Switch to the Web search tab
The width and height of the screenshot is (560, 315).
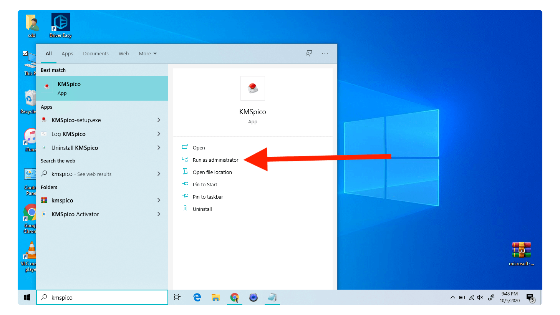click(124, 54)
